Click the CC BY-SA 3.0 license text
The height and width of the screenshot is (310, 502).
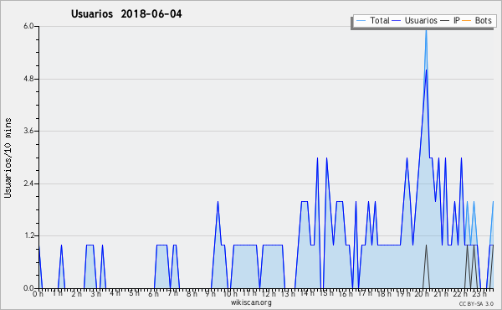tap(476, 303)
